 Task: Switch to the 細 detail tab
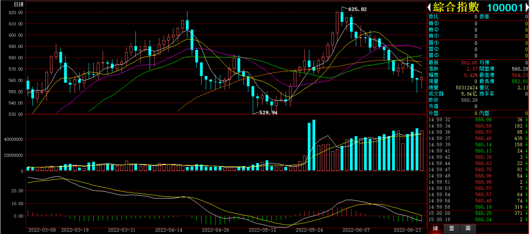pyautogui.click(x=435, y=228)
